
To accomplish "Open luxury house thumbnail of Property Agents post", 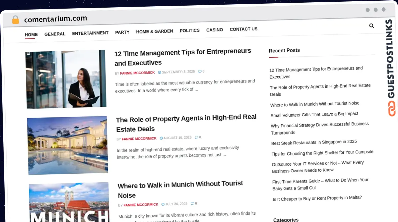I will click(68, 145).
